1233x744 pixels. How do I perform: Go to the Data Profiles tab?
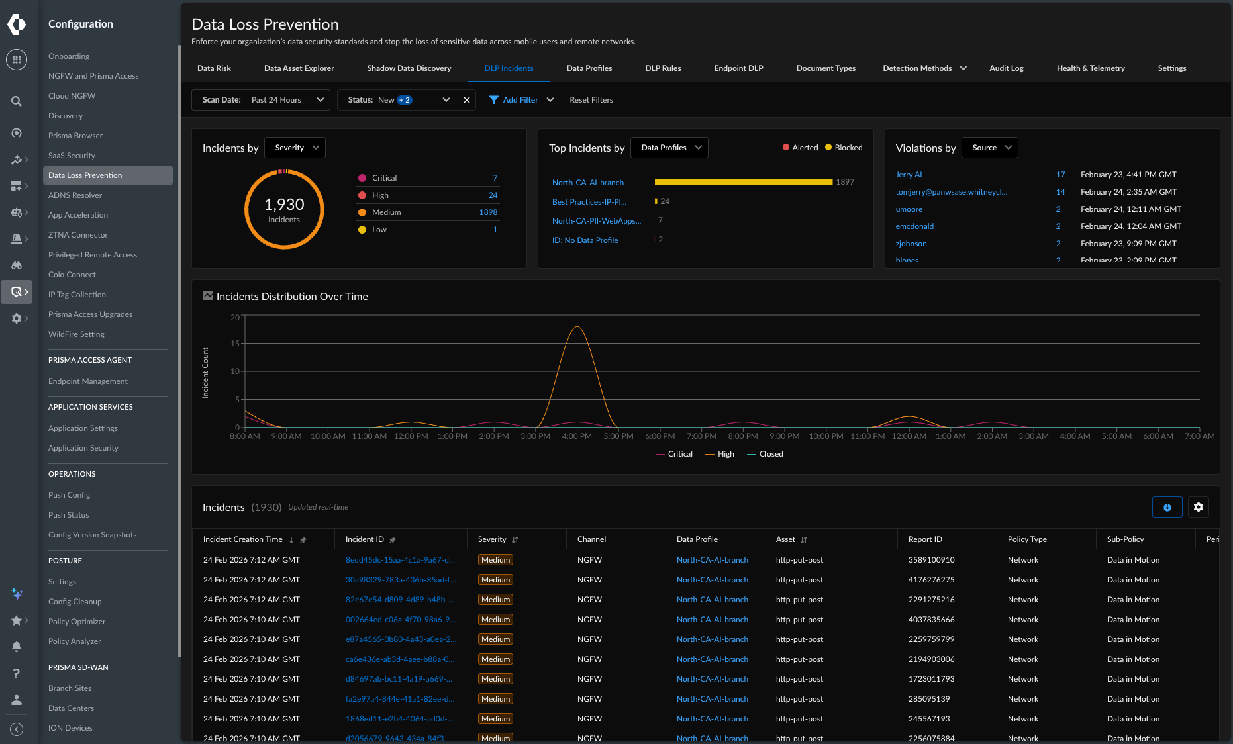coord(589,68)
